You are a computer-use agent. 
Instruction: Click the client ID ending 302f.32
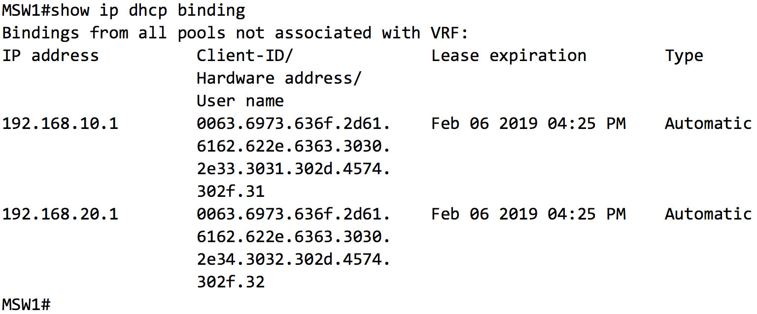point(230,282)
